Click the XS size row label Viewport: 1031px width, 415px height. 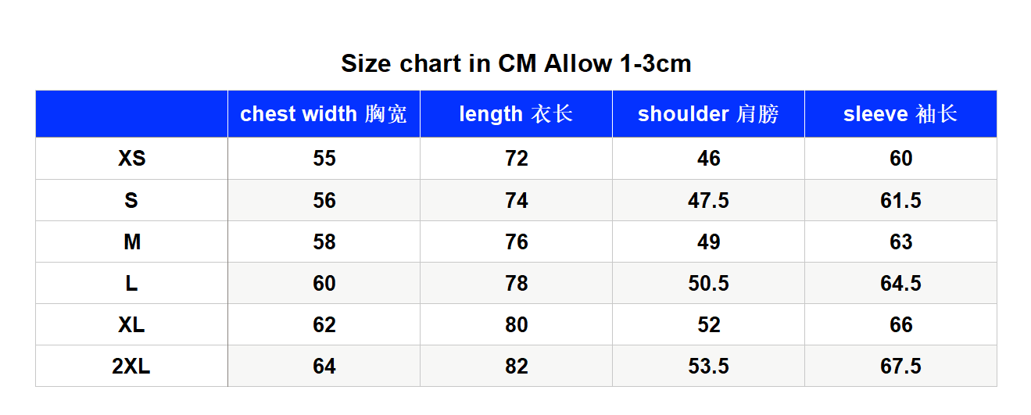coord(131,159)
